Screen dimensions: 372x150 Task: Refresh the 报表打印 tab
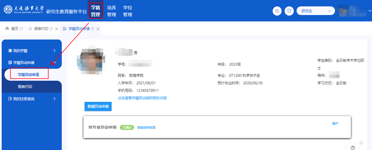pos(51,29)
